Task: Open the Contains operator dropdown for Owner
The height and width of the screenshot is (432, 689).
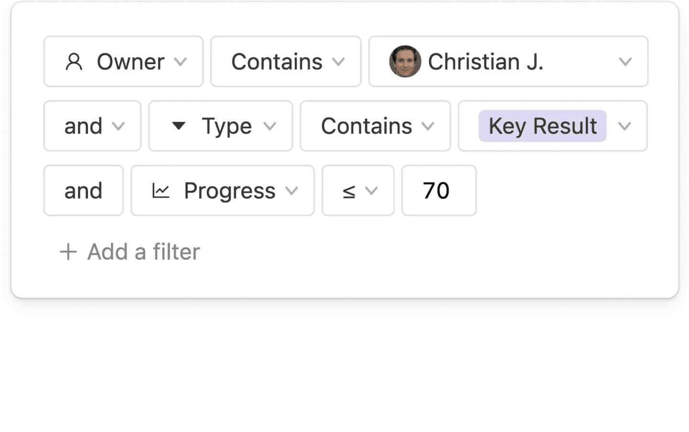Action: (339, 62)
